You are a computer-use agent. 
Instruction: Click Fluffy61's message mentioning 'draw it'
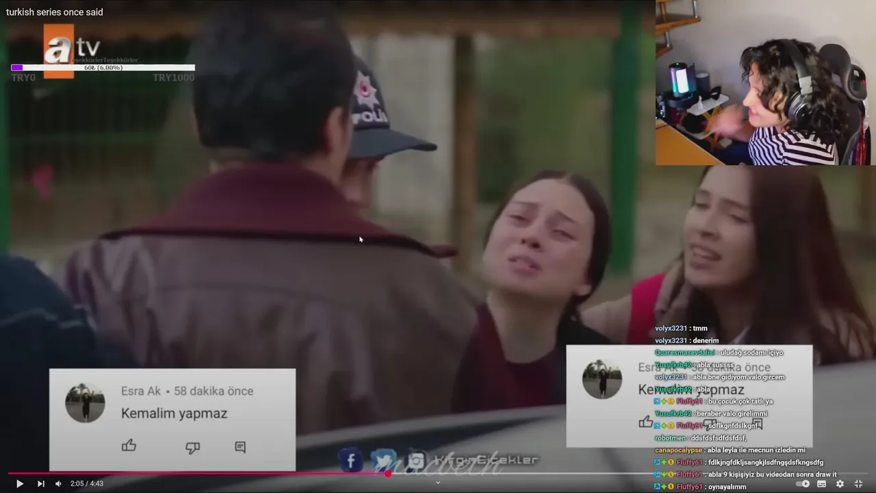746,475
